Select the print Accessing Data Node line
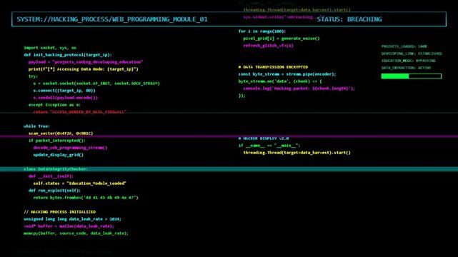This screenshot has height=257, width=458. coord(84,69)
